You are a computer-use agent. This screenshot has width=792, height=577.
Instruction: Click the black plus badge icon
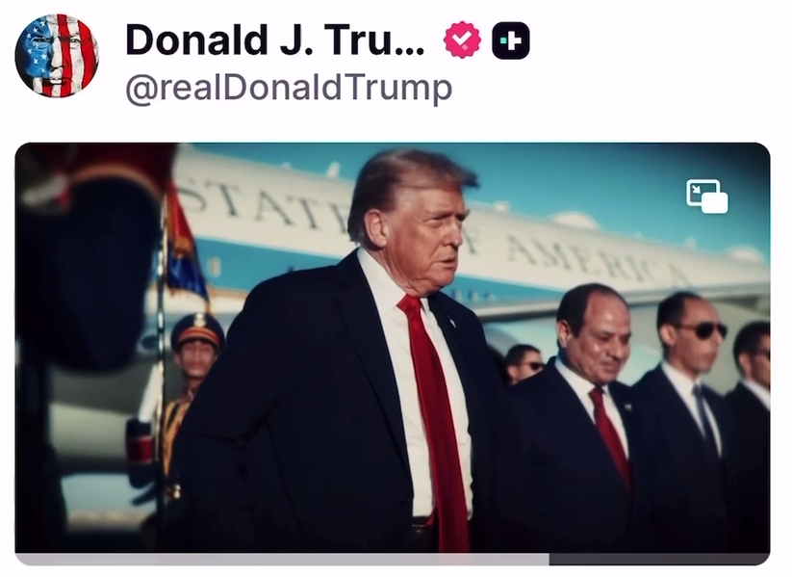coord(511,40)
